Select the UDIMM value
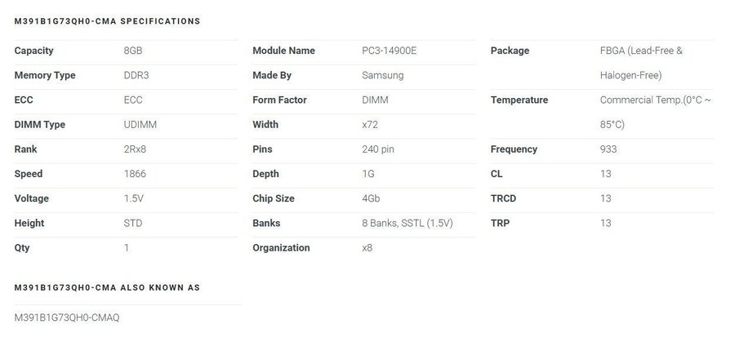This screenshot has height=342, width=735. coord(139,125)
